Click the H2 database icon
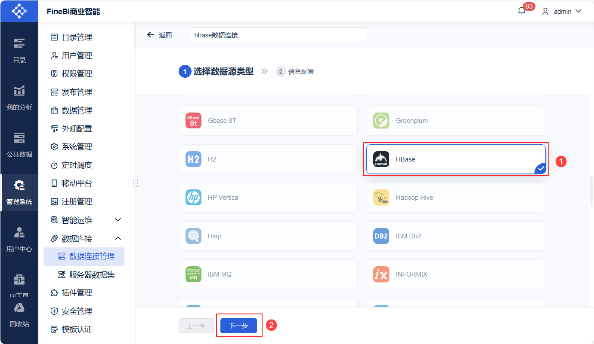Image resolution: width=594 pixels, height=344 pixels. [193, 159]
